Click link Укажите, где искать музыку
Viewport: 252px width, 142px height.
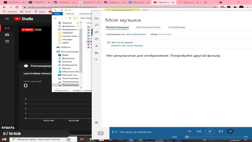point(127,46)
